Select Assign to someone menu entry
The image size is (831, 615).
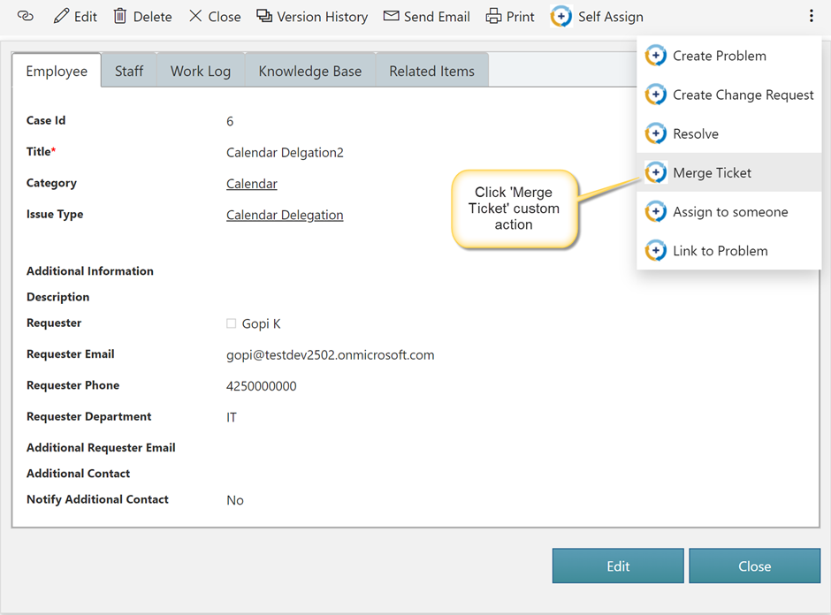pyautogui.click(x=729, y=212)
